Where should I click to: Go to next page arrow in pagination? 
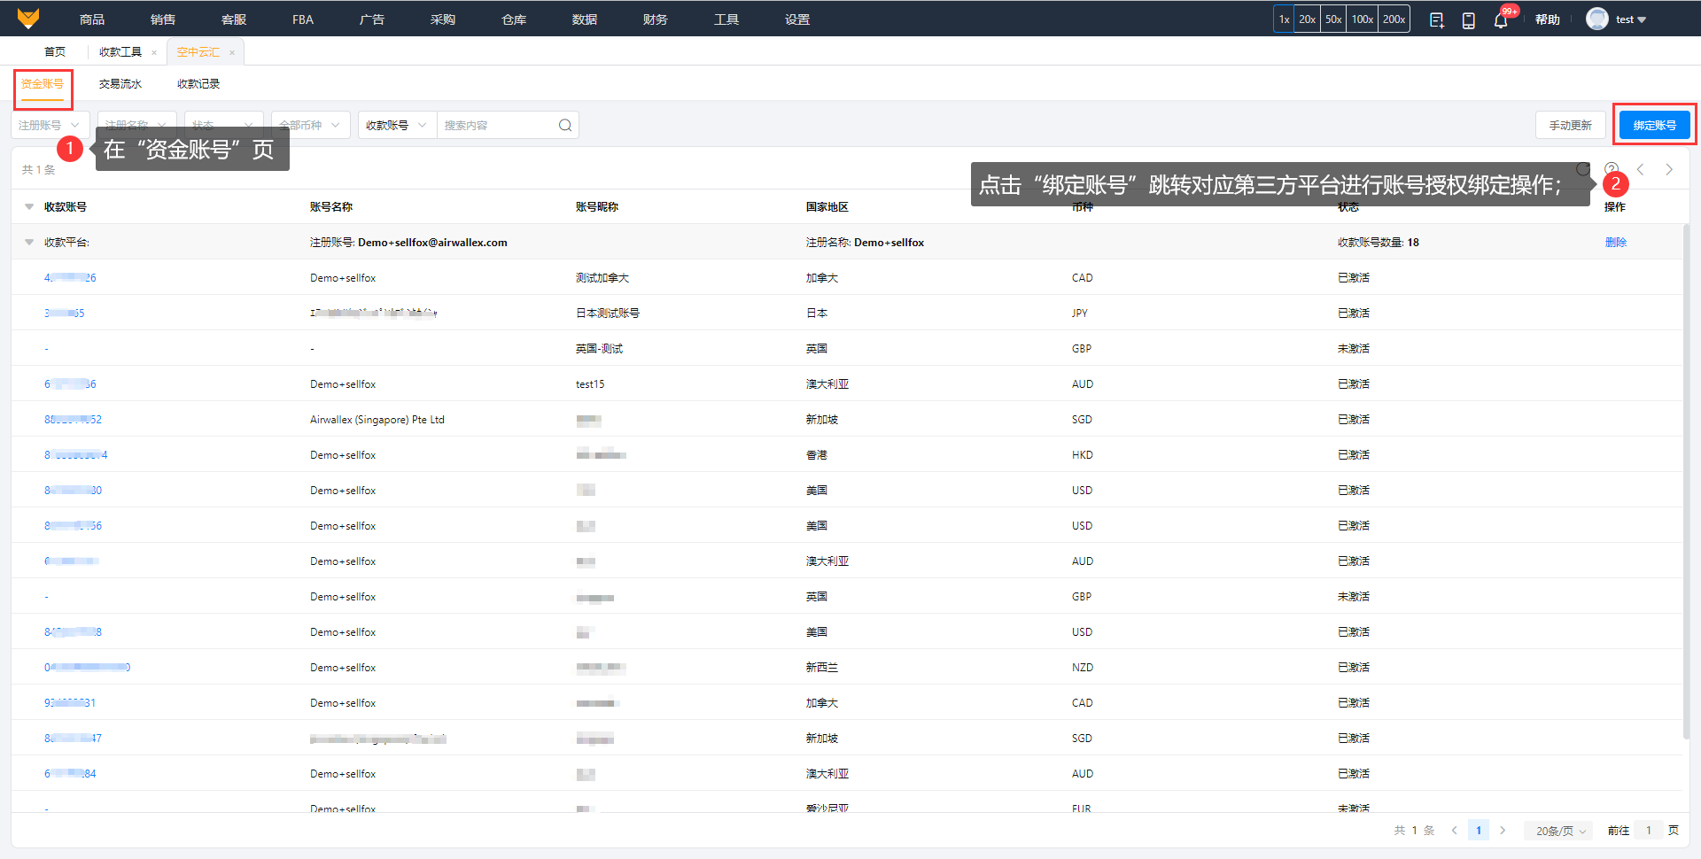(x=1503, y=831)
